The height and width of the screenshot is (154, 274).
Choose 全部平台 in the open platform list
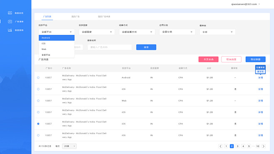57,55
